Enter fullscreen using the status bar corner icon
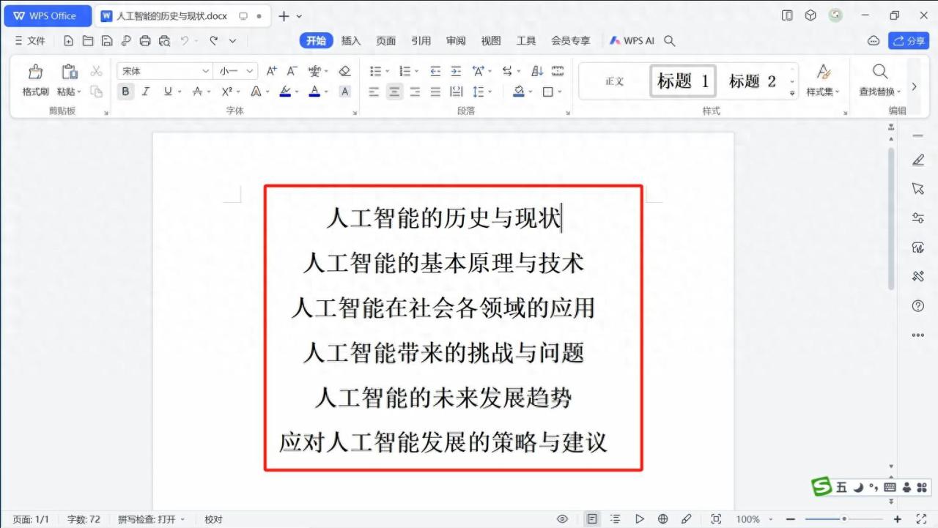 (x=921, y=519)
